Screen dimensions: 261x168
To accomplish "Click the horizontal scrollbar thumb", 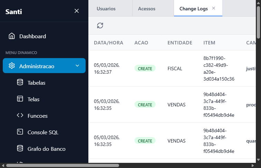I will point(62,166).
